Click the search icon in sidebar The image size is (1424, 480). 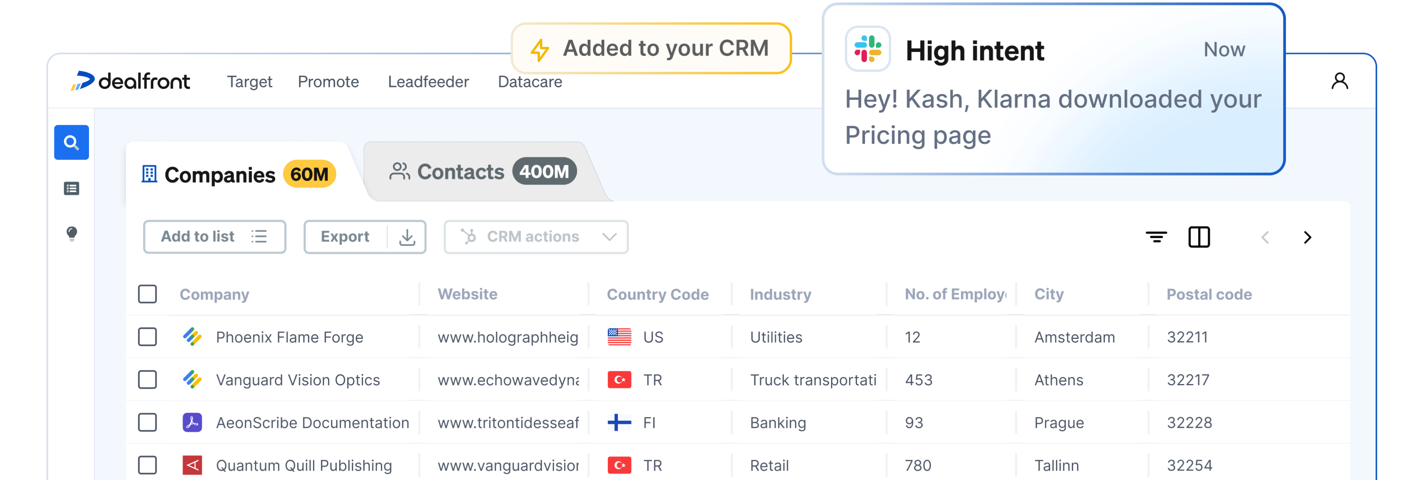pos(71,142)
